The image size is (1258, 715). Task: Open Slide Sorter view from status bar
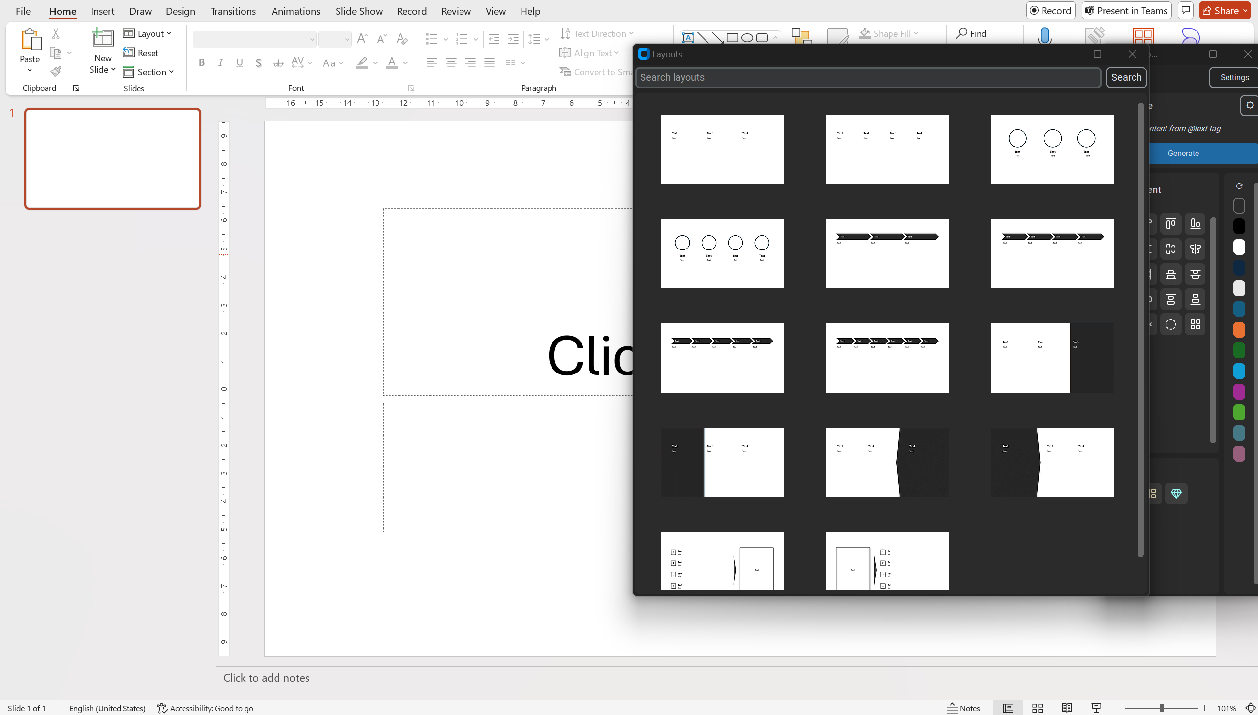tap(1037, 708)
